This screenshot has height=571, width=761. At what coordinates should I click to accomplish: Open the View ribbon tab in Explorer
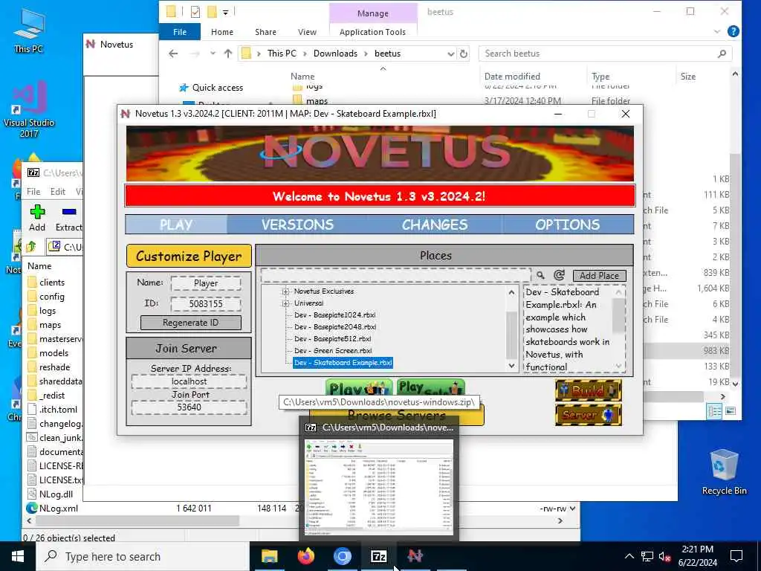coord(307,32)
